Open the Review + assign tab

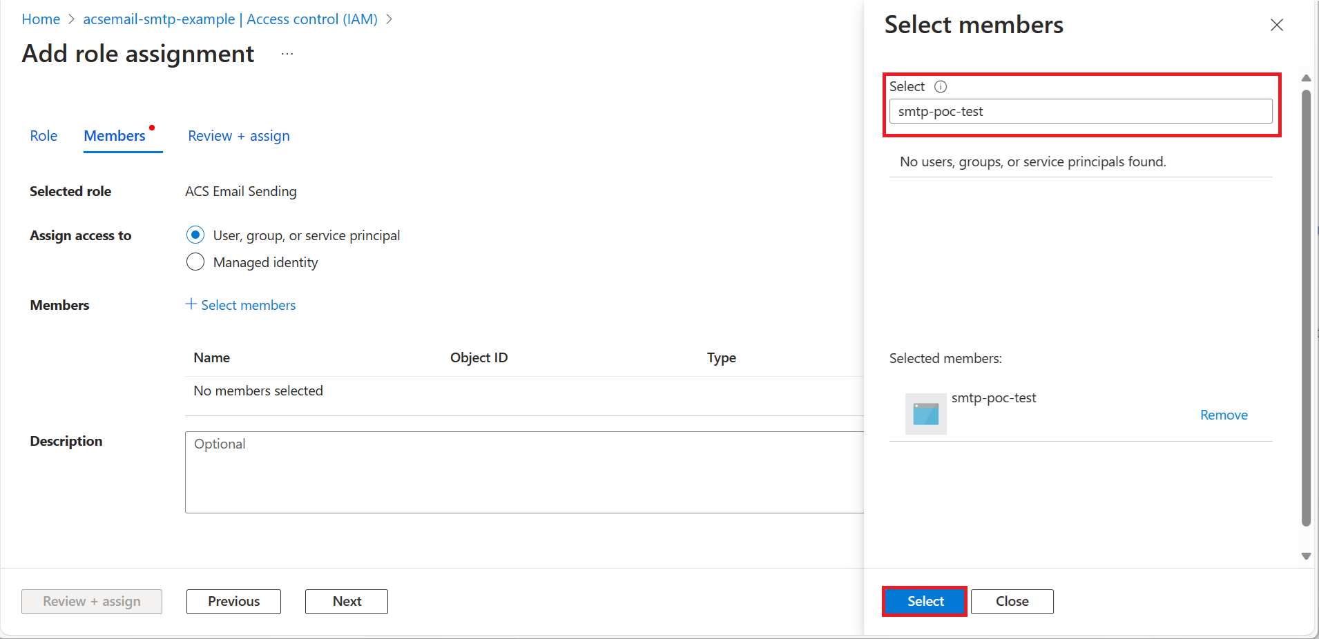238,135
